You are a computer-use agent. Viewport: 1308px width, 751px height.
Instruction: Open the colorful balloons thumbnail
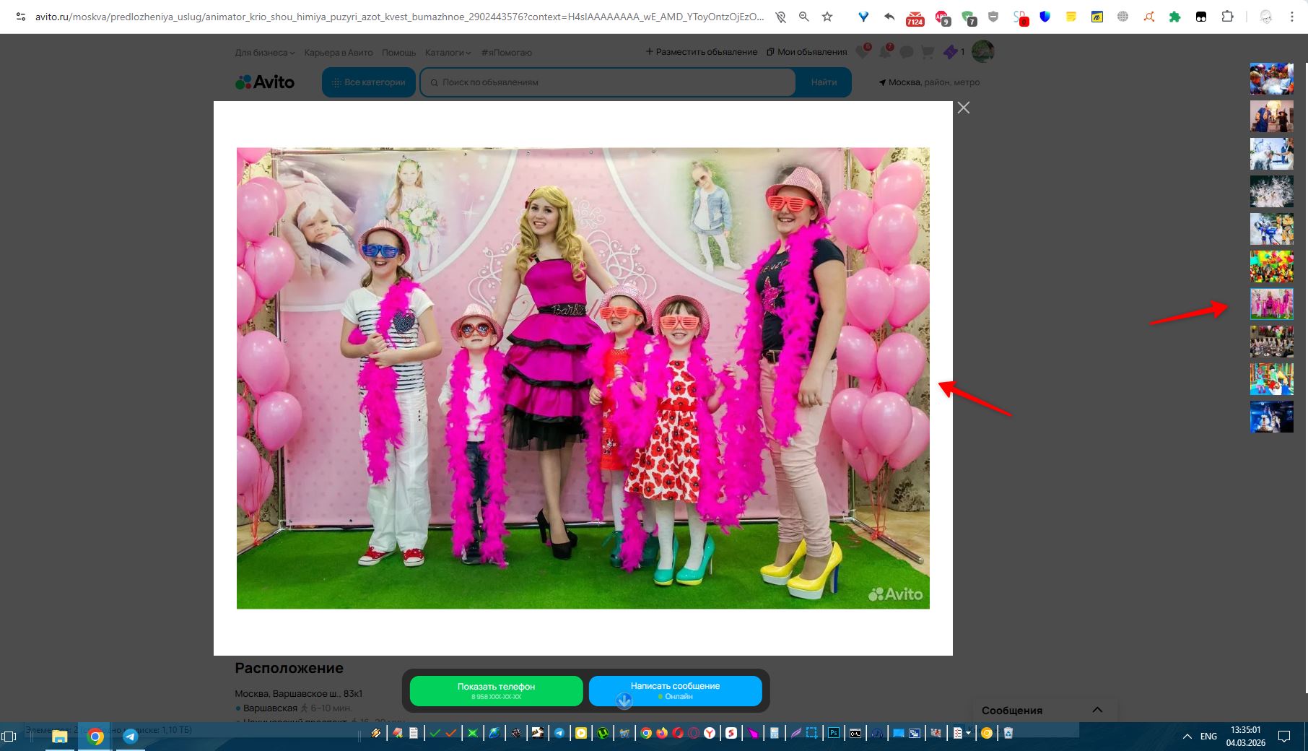point(1271,266)
